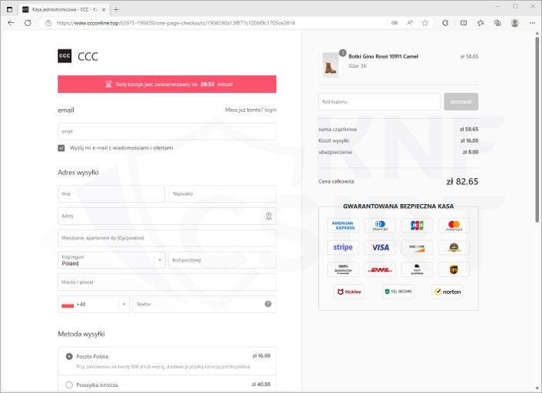The height and width of the screenshot is (393, 542).
Task: Open a new browser tab
Action: click(x=116, y=9)
